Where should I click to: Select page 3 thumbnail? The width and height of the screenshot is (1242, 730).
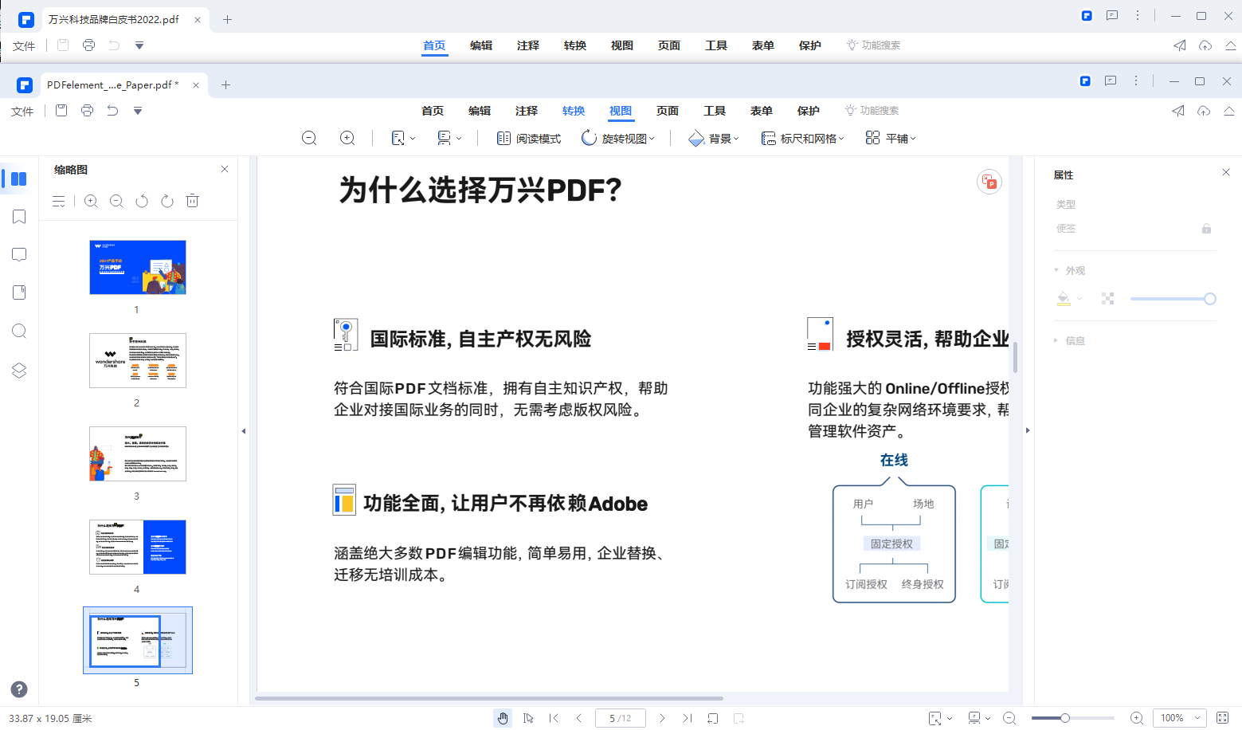(x=137, y=453)
